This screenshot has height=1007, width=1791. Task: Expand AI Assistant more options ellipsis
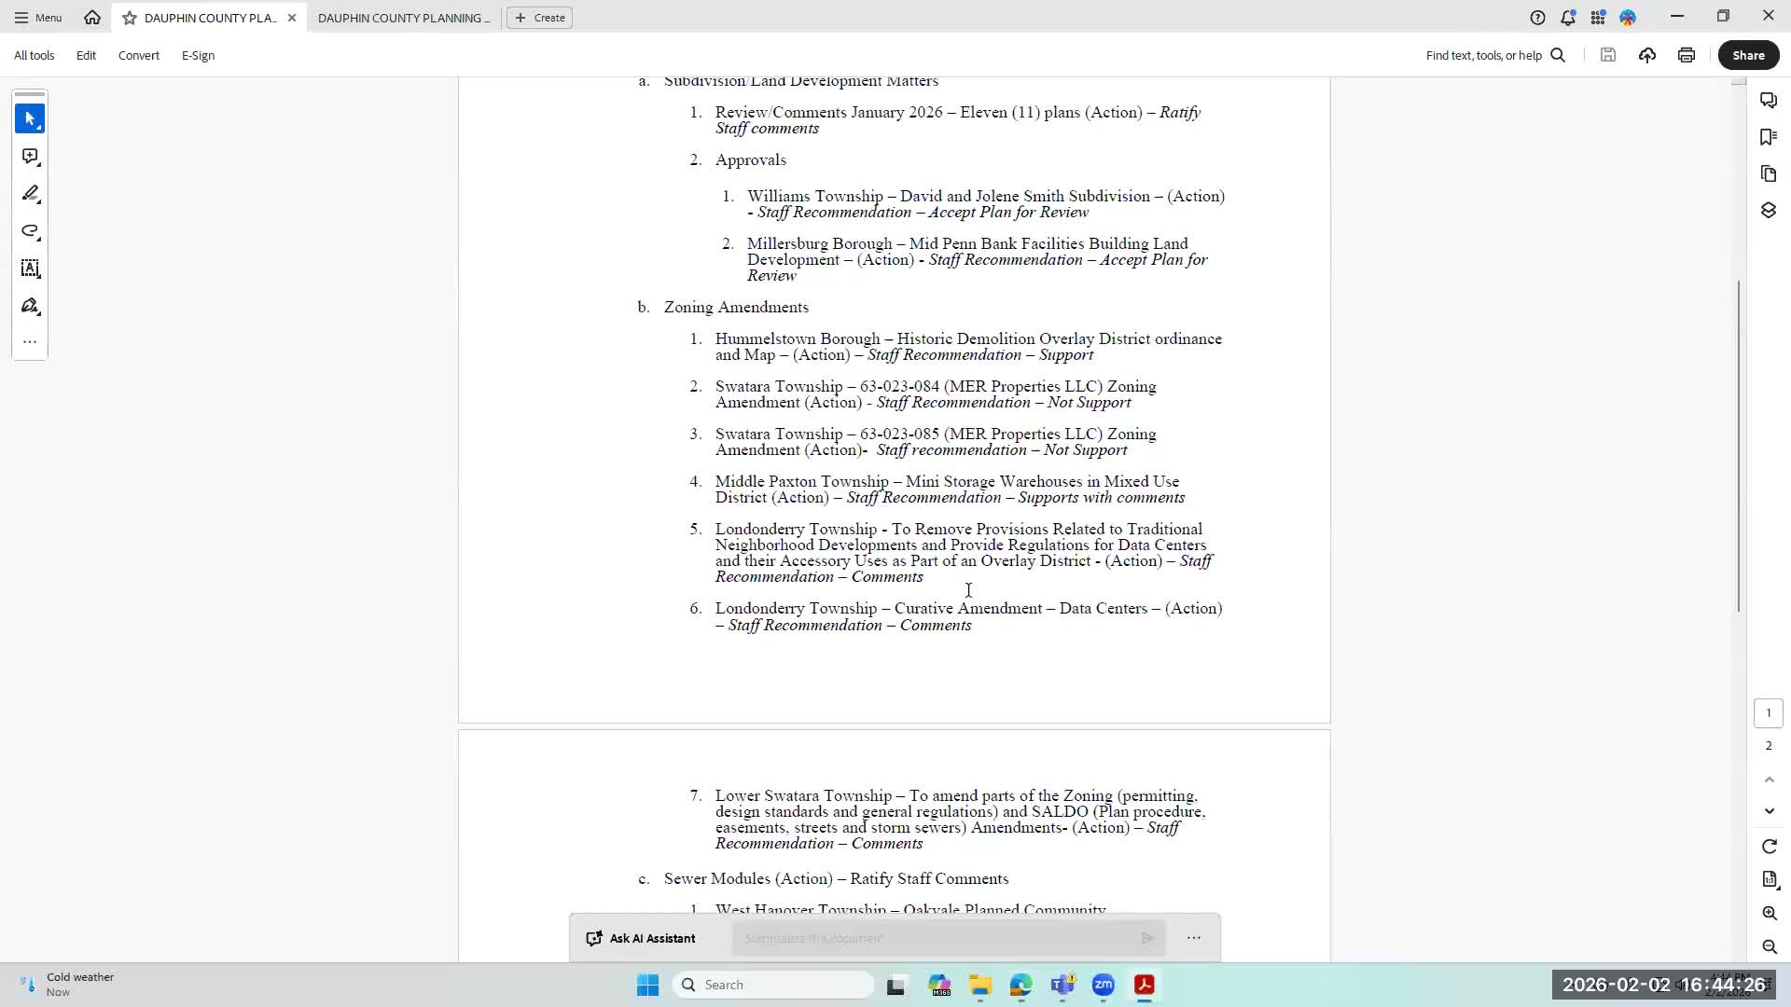pyautogui.click(x=1193, y=938)
